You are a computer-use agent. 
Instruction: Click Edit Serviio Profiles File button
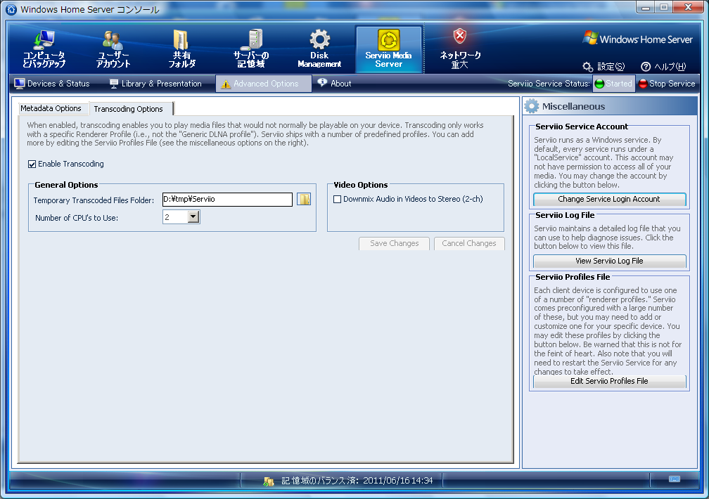(x=609, y=382)
